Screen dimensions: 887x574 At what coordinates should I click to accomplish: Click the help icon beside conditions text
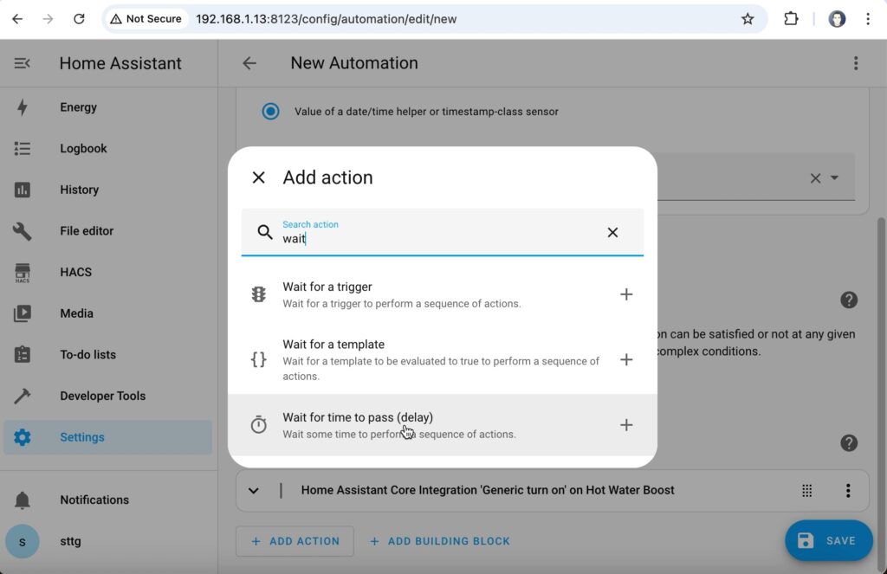[849, 300]
